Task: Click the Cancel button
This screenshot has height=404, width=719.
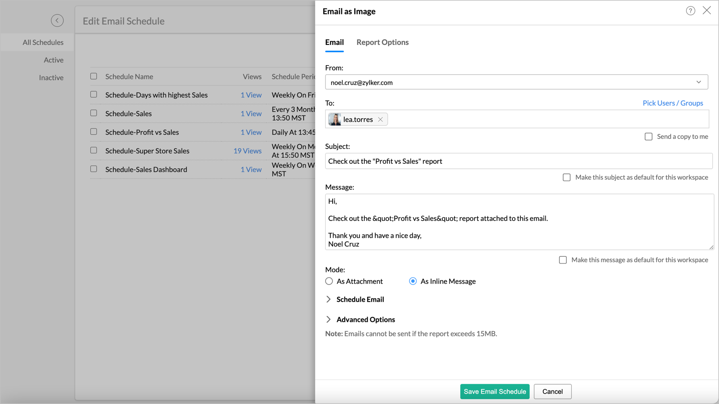Action: [x=552, y=391]
